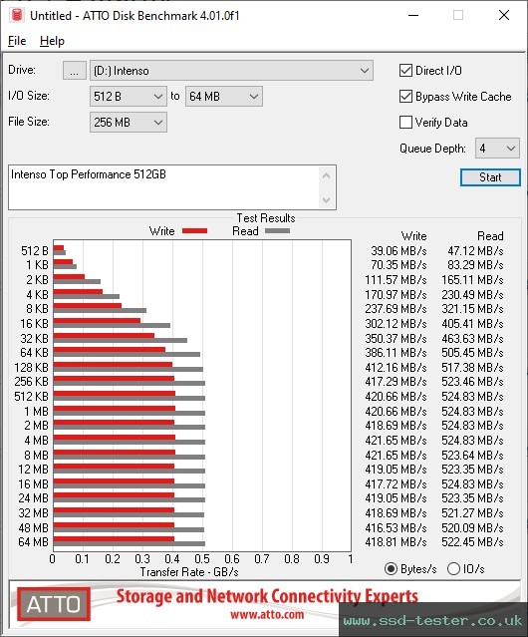Click the gray Read legend swatch
Image resolution: width=528 pixels, height=637 pixels.
click(x=277, y=230)
